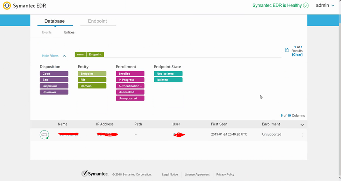
Task: Sort table by Path column header
Action: click(138, 124)
